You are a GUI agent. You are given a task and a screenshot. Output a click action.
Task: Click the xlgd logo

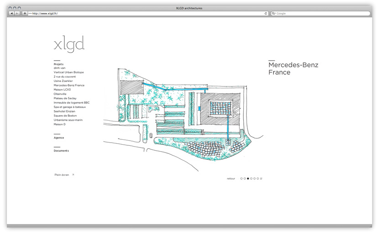(x=69, y=44)
